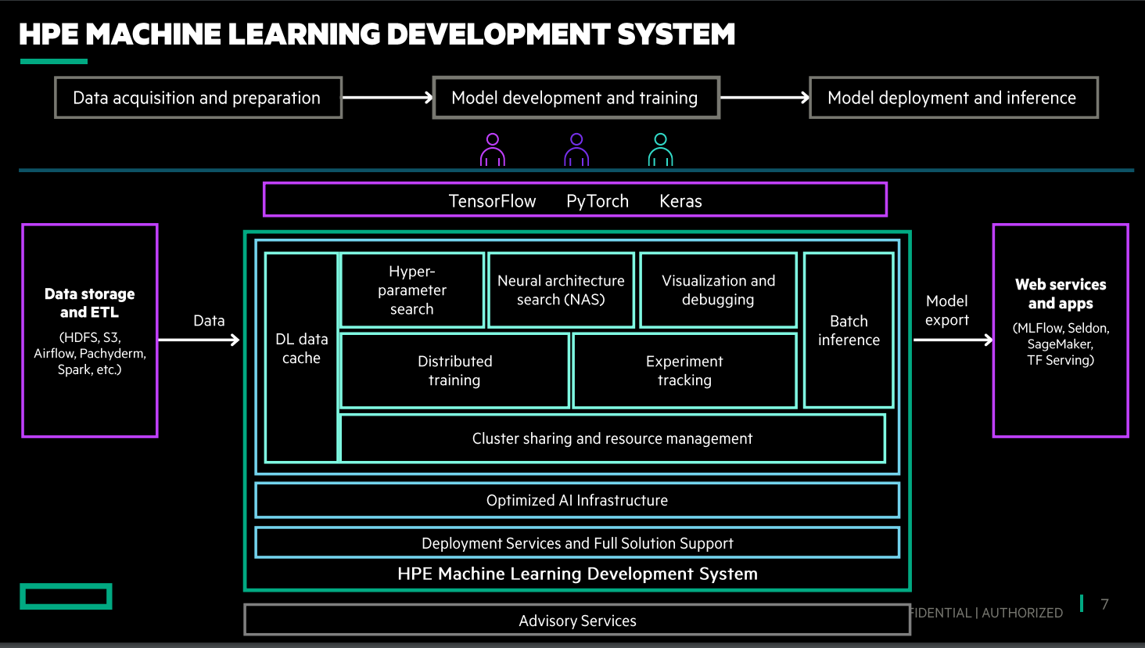Select the HPE logo rectangle
This screenshot has height=648, width=1145.
pos(66,596)
